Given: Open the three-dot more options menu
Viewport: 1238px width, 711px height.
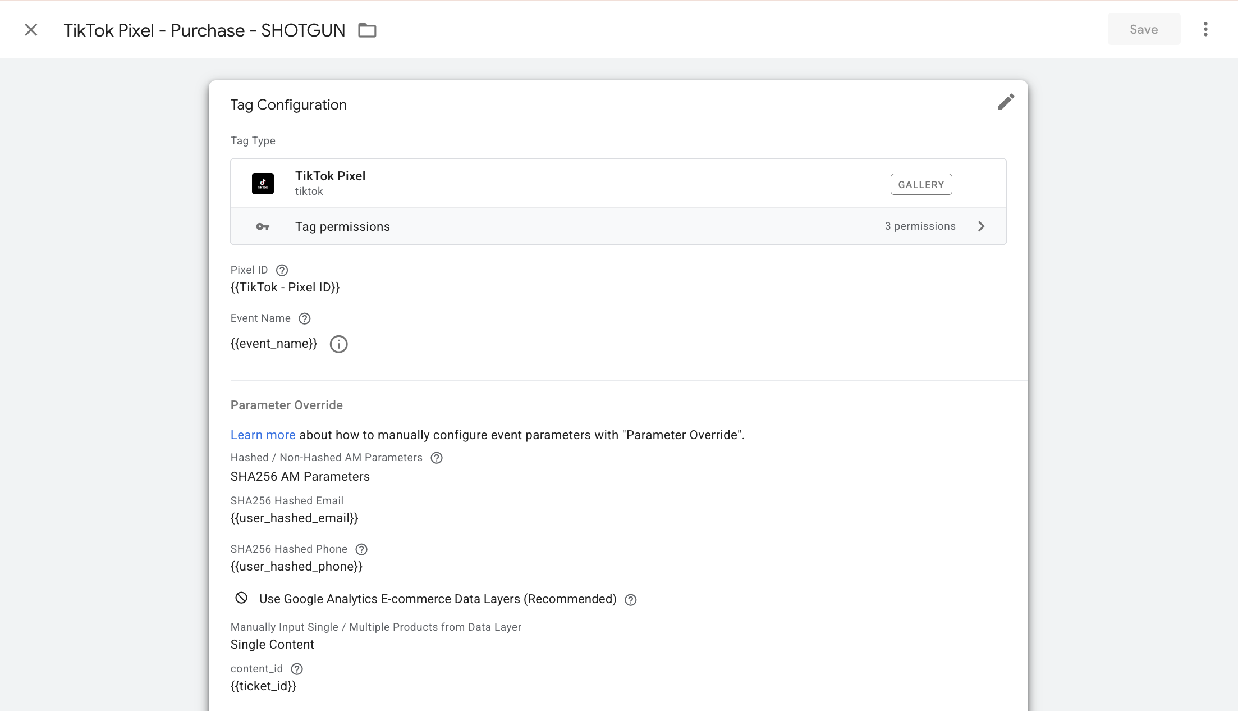Looking at the screenshot, I should (x=1205, y=29).
